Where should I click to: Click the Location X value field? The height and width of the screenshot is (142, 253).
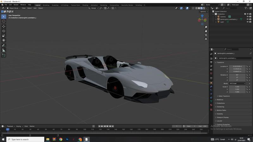coord(237,66)
